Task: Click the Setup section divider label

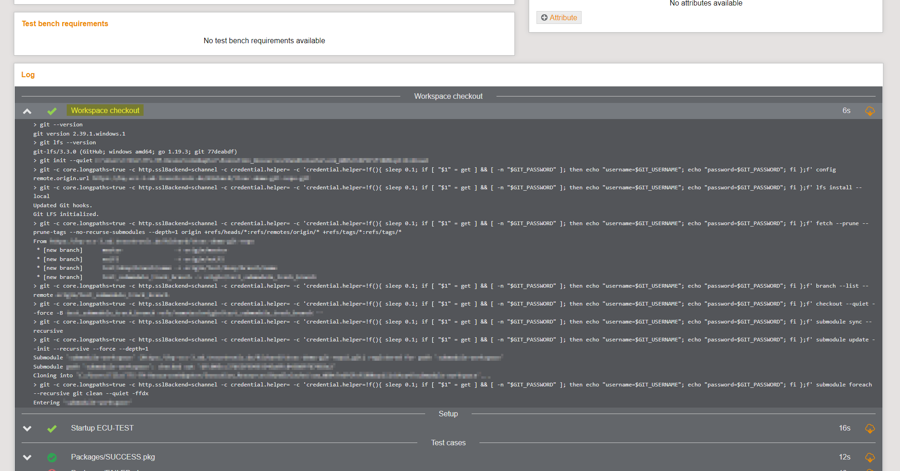Action: coord(448,414)
